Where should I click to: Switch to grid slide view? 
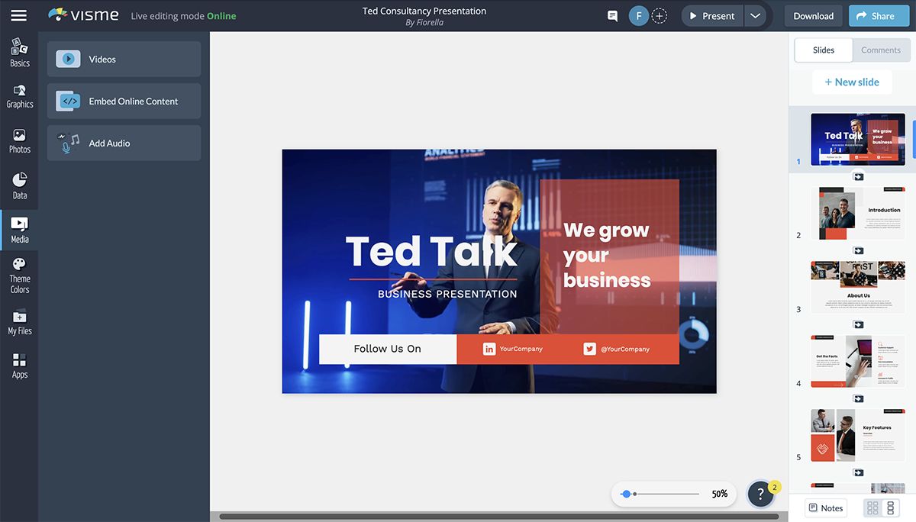tap(872, 508)
